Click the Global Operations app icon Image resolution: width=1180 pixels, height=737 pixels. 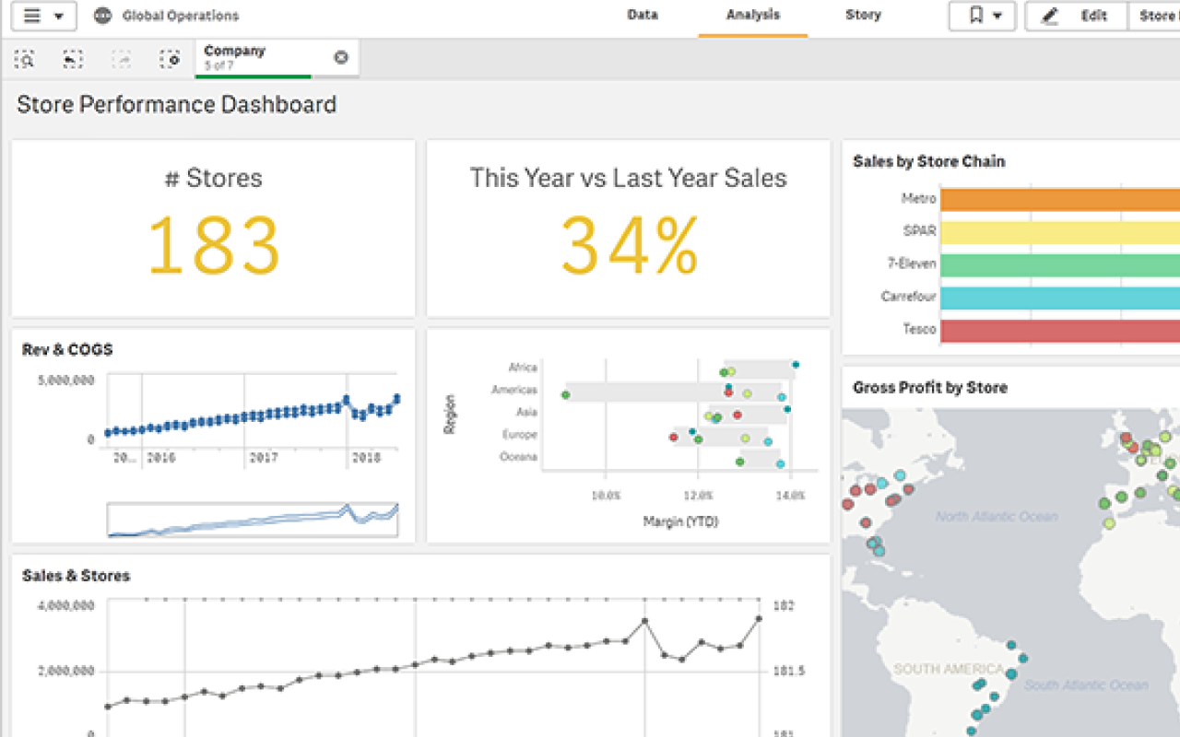coord(101,16)
